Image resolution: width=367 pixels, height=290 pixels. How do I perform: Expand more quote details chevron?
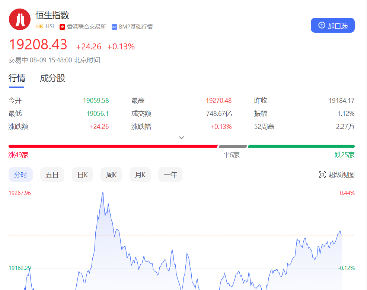181,137
